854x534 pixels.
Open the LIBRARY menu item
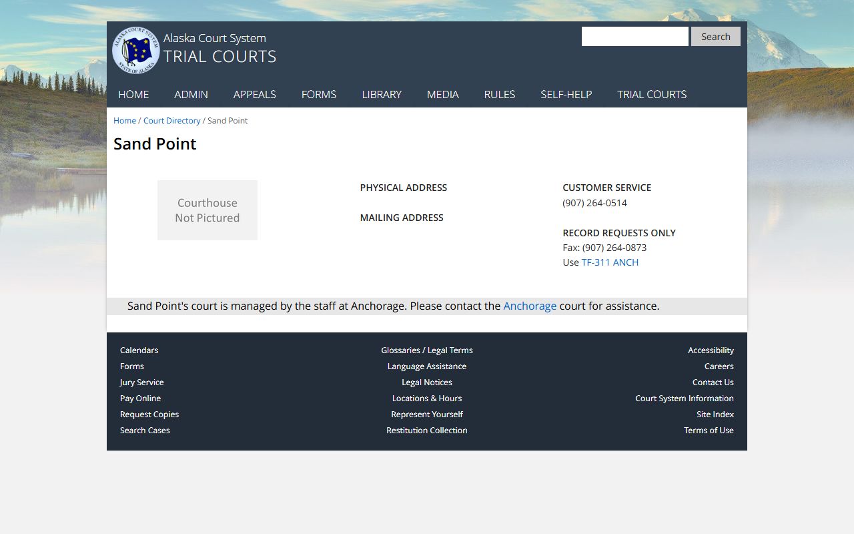[382, 94]
